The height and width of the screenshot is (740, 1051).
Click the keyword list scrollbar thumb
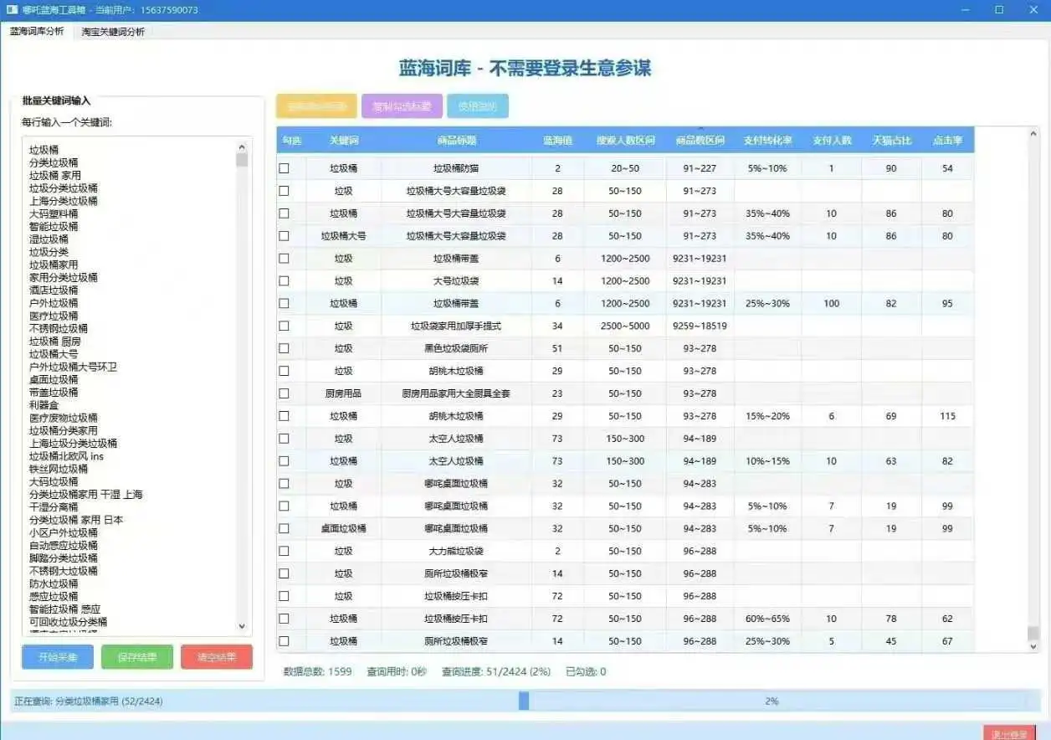click(x=242, y=160)
